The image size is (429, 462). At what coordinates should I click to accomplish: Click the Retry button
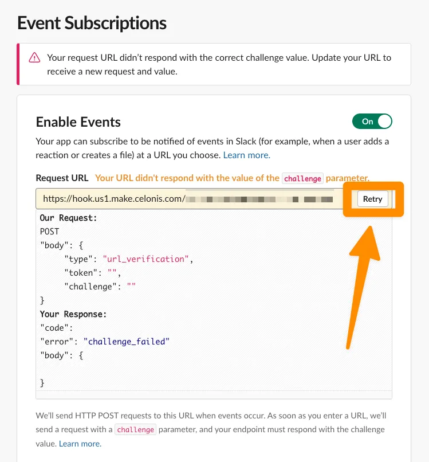pos(372,199)
